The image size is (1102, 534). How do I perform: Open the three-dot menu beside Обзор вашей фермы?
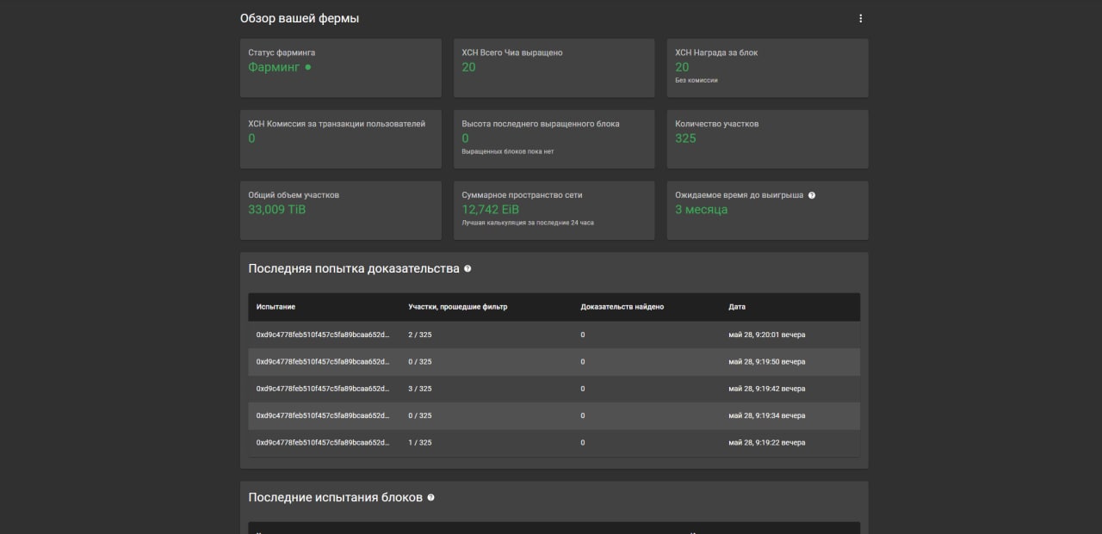pyautogui.click(x=860, y=19)
